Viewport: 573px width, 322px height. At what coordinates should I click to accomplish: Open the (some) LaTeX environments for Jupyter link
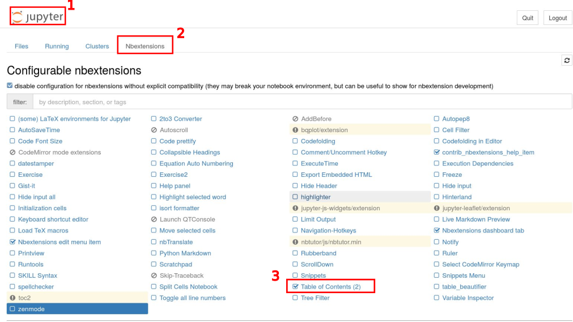click(x=74, y=119)
